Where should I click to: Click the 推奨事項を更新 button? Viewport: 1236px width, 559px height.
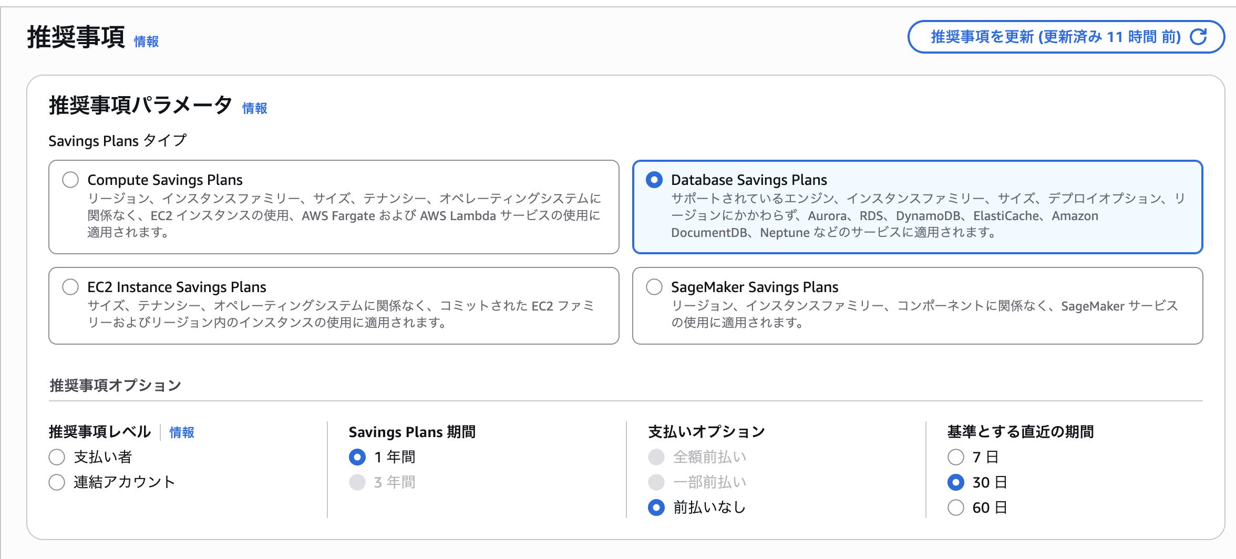click(x=1066, y=37)
